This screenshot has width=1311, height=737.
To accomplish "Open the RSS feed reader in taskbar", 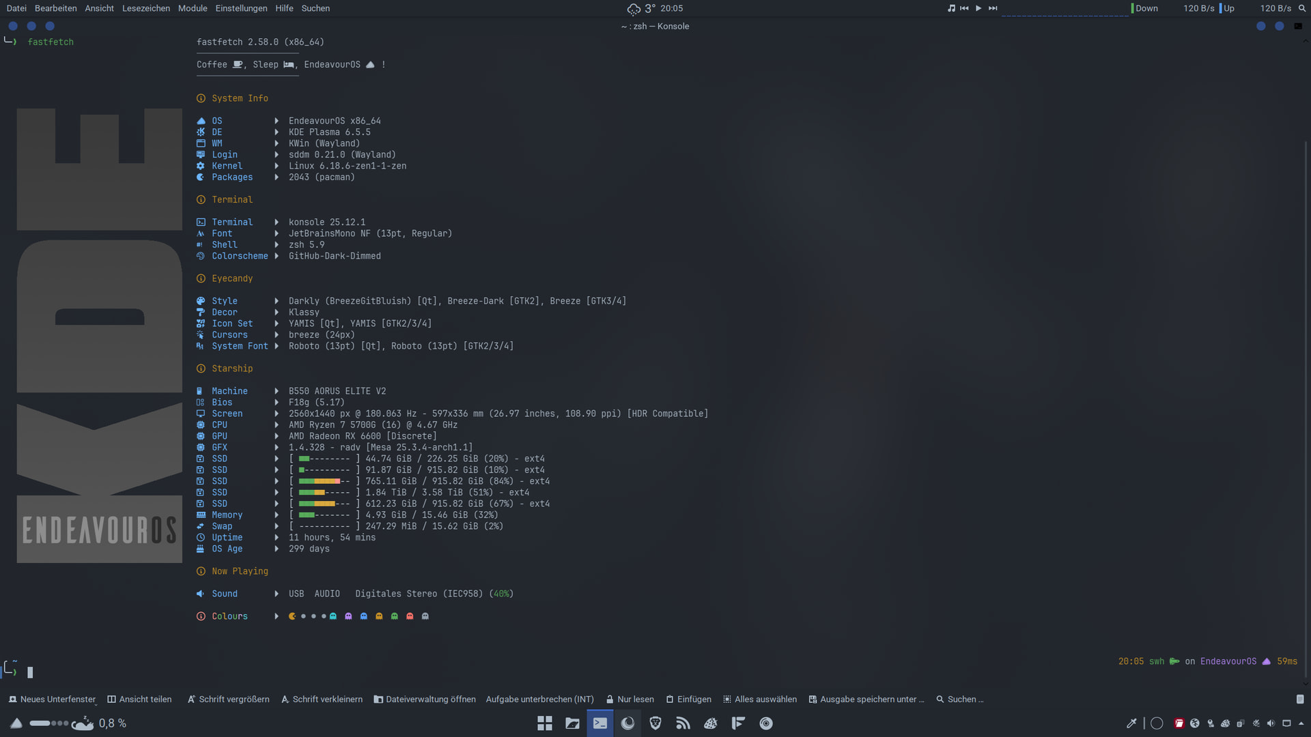I will [683, 723].
